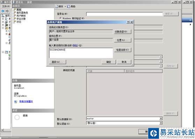This screenshot has width=195, height=139.
Task: Open the 脚本 dropdown arrow
Action: point(65,7)
